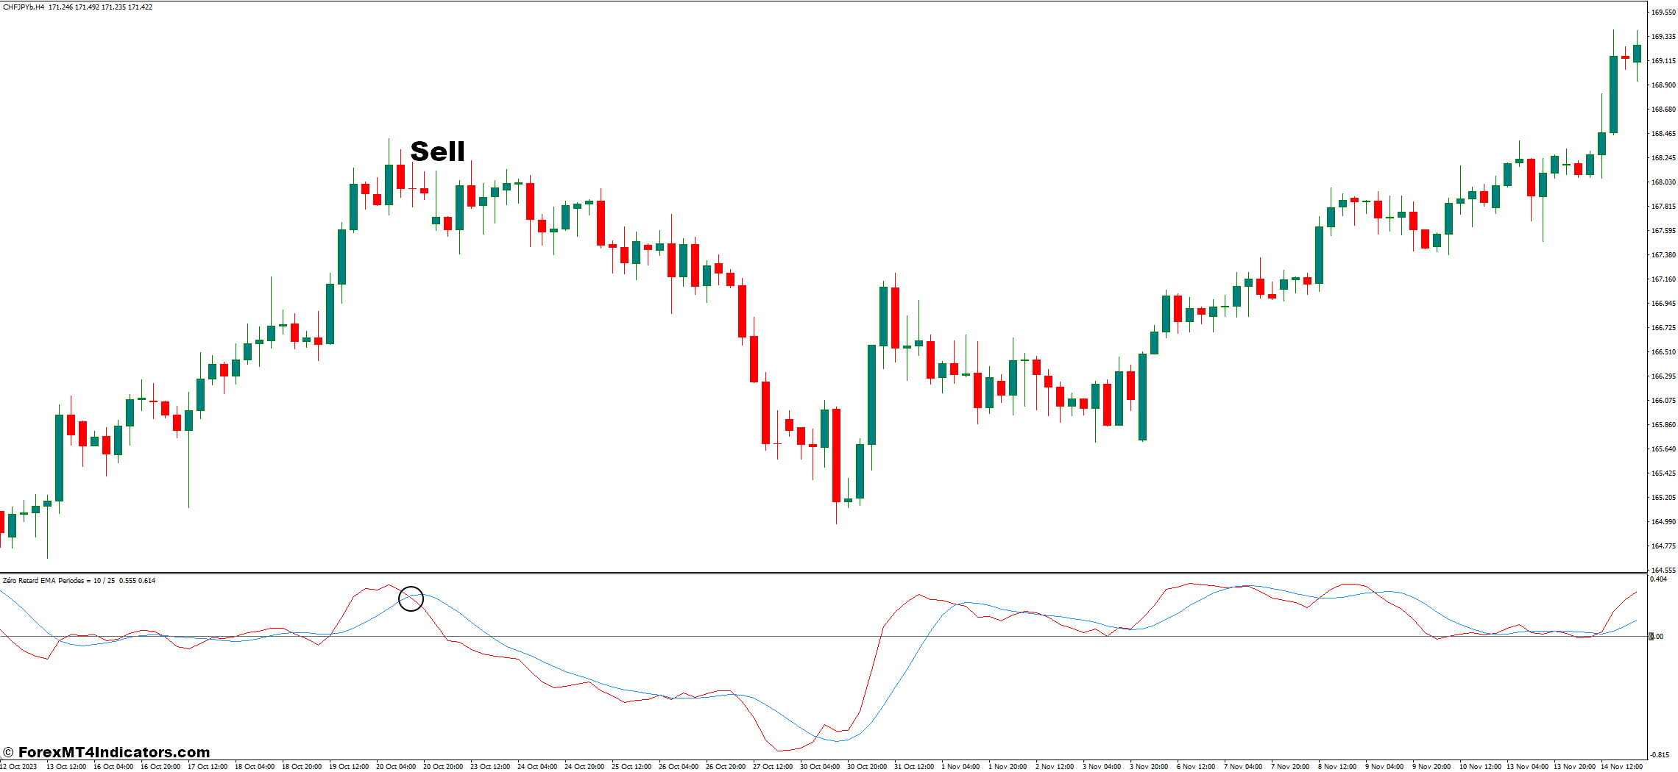Select the 20 Oct 04:00 time label
This screenshot has width=1678, height=772.
pos(396,767)
